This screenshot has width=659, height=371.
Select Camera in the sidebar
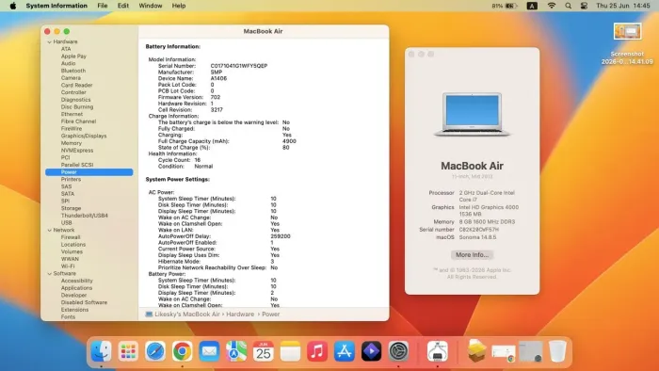(71, 78)
